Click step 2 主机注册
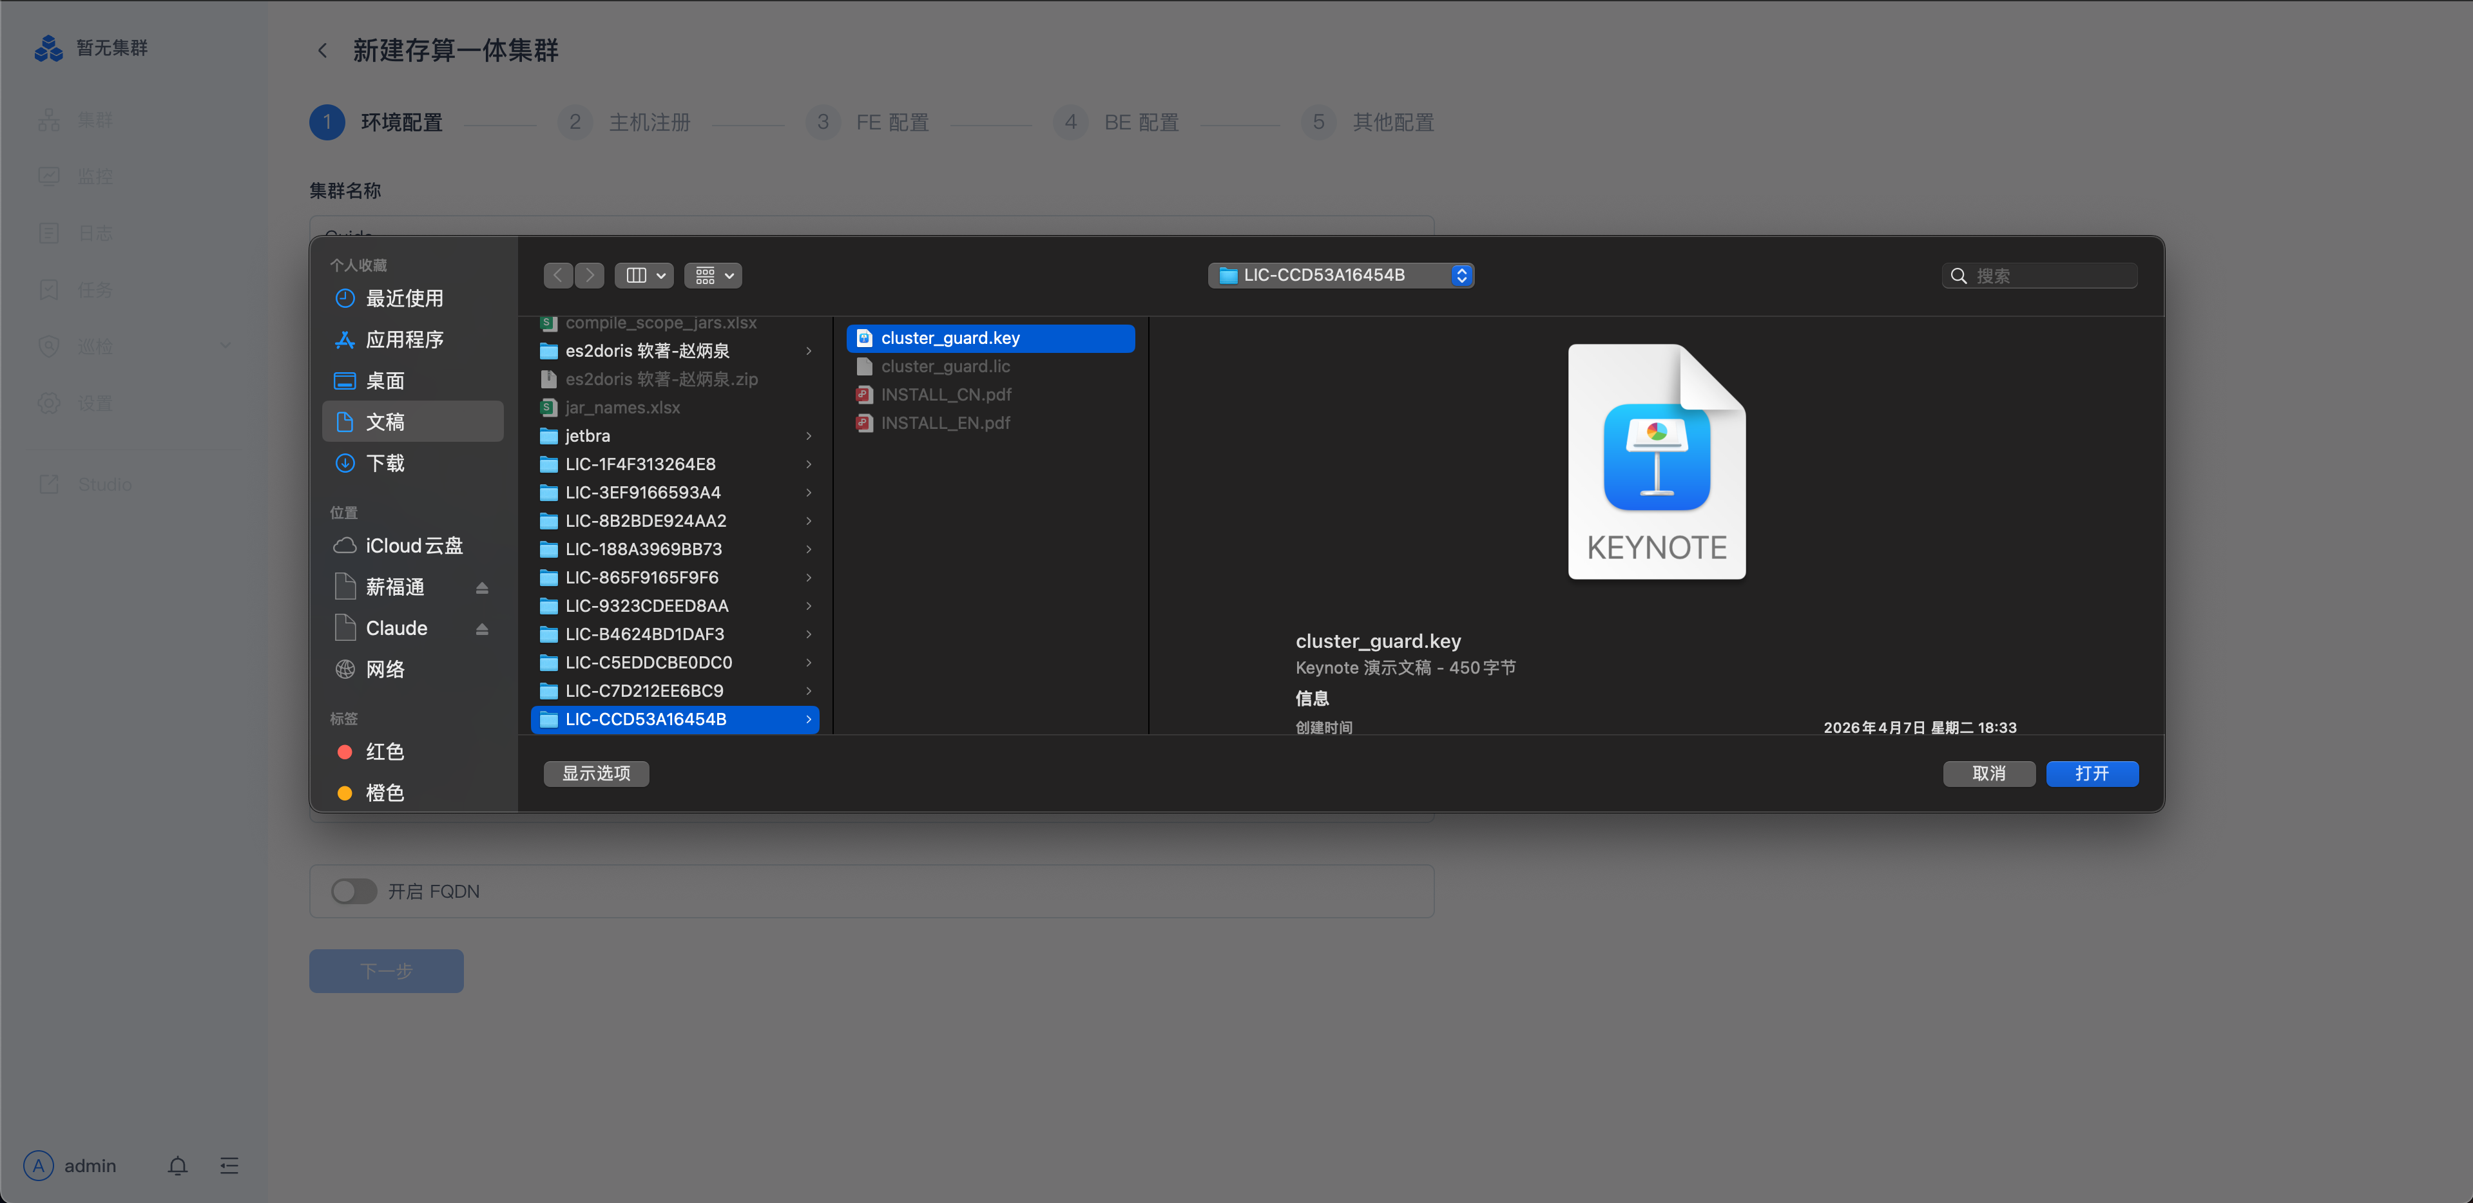 point(625,123)
